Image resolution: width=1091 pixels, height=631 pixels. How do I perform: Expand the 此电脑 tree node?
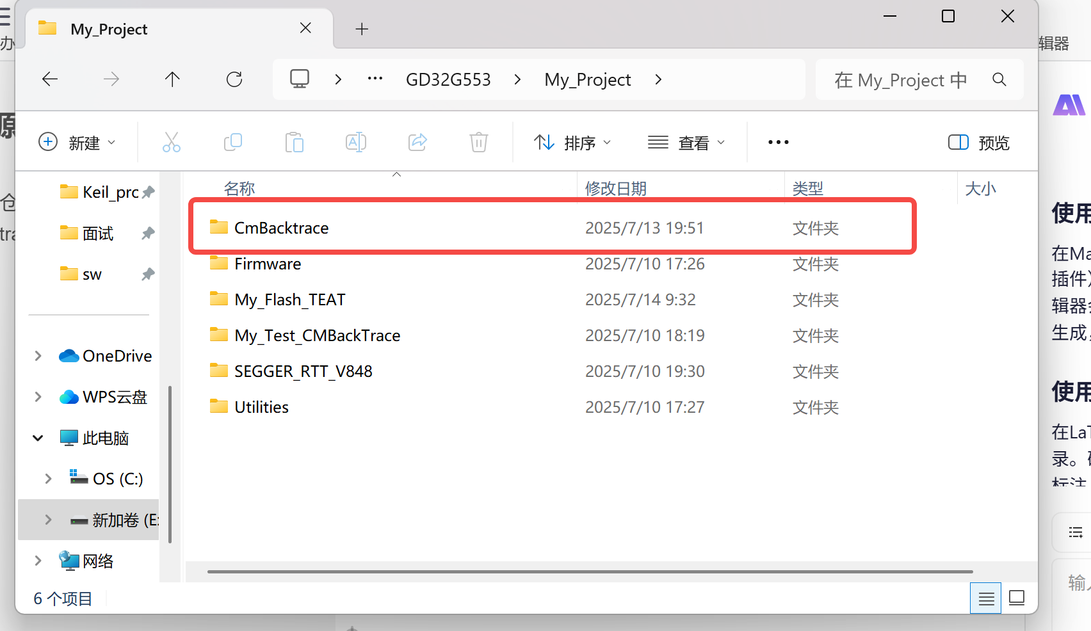click(x=37, y=438)
